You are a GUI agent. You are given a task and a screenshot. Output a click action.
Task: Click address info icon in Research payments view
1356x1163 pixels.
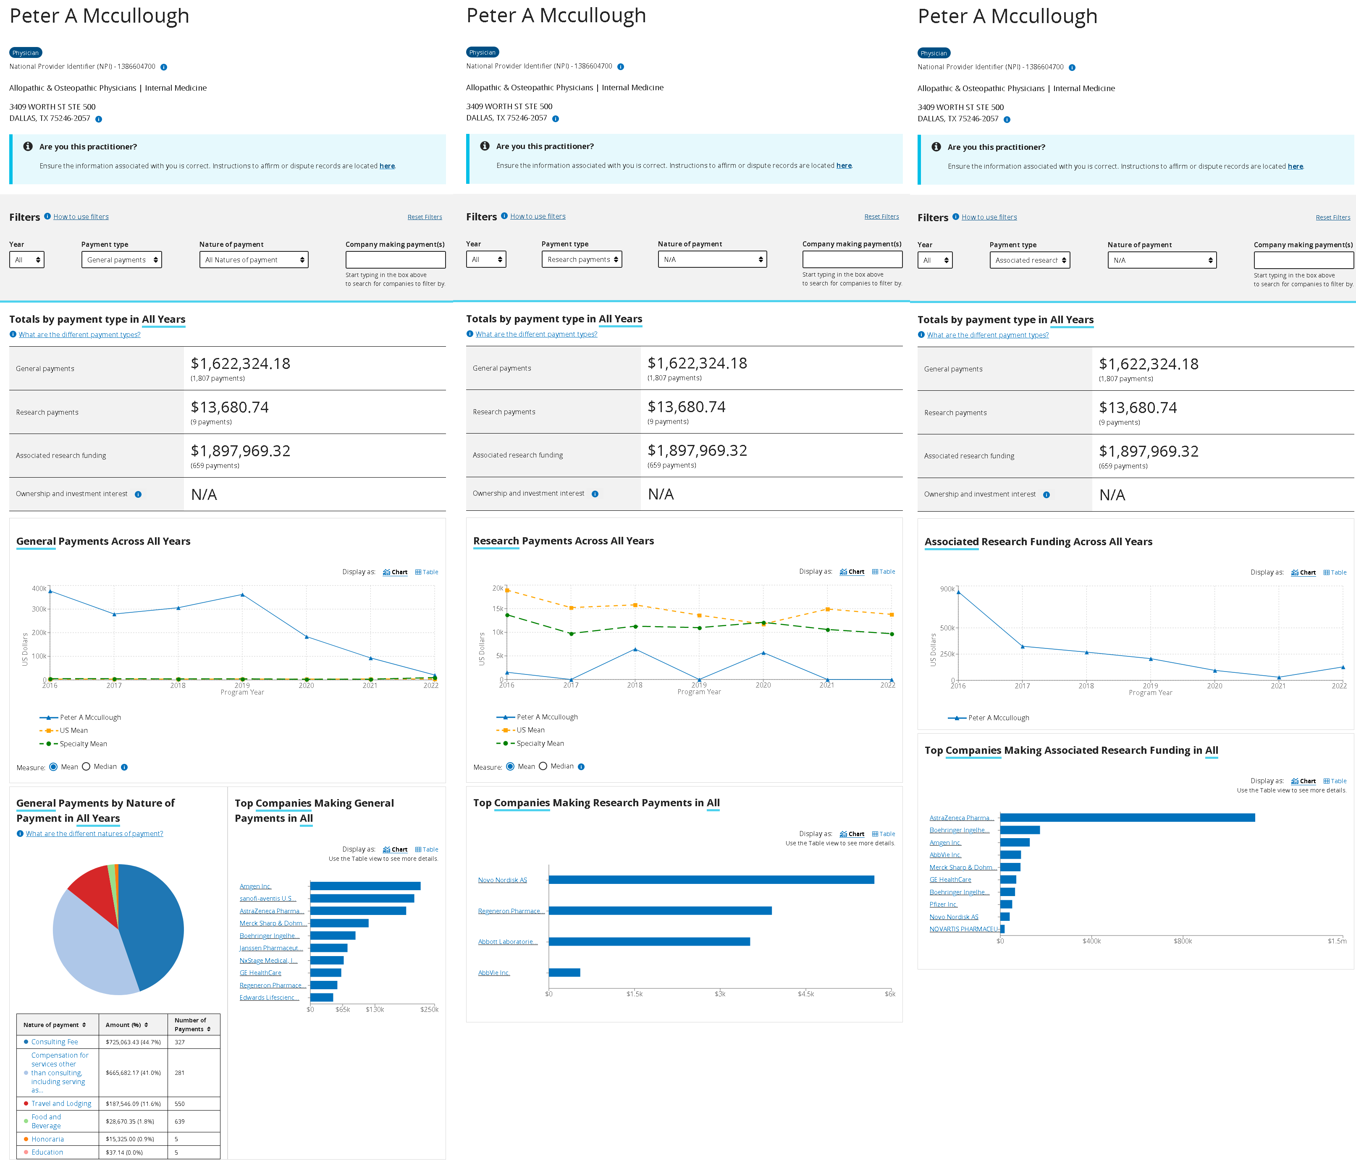coord(556,118)
